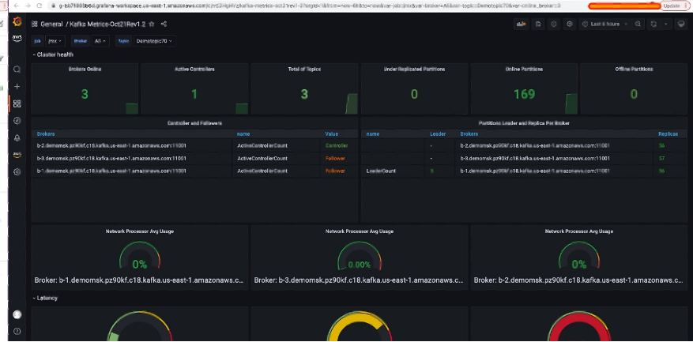Click Brokers Online value 3
The image size is (693, 342).
click(x=85, y=94)
